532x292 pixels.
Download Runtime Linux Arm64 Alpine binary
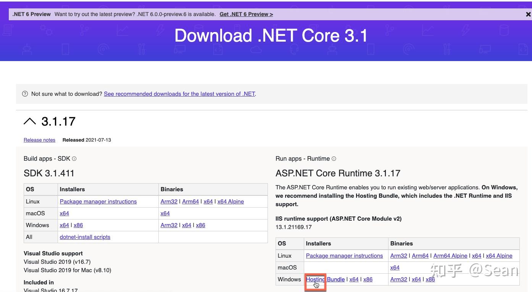pos(450,256)
